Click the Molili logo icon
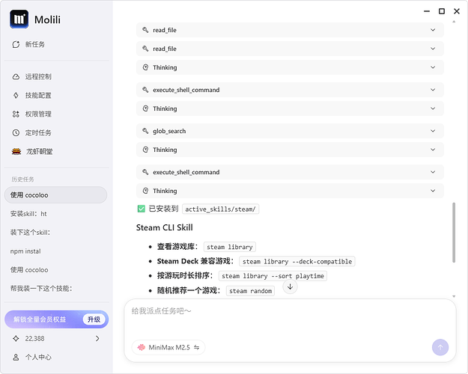This screenshot has height=374, width=468. pyautogui.click(x=19, y=19)
